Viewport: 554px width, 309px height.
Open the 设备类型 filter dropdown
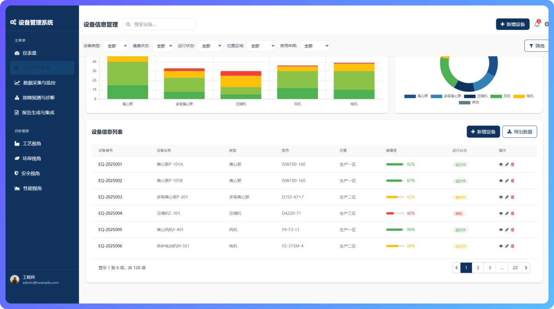click(115, 46)
